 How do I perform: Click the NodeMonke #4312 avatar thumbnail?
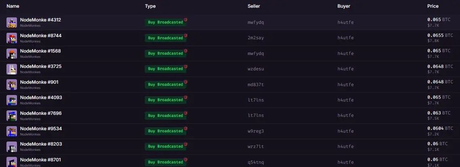point(12,23)
